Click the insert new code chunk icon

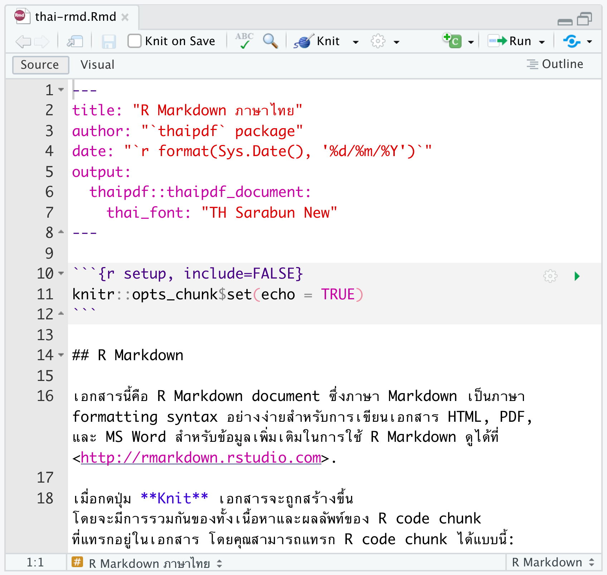(x=452, y=41)
